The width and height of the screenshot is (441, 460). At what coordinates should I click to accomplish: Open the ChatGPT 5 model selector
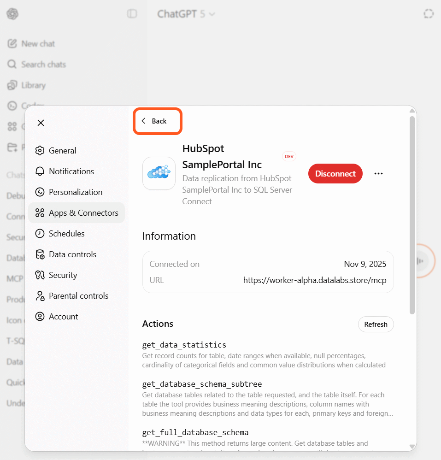click(x=186, y=14)
